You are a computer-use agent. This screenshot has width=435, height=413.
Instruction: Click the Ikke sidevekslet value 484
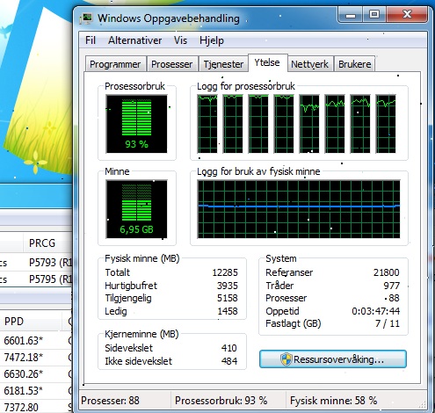[229, 361]
